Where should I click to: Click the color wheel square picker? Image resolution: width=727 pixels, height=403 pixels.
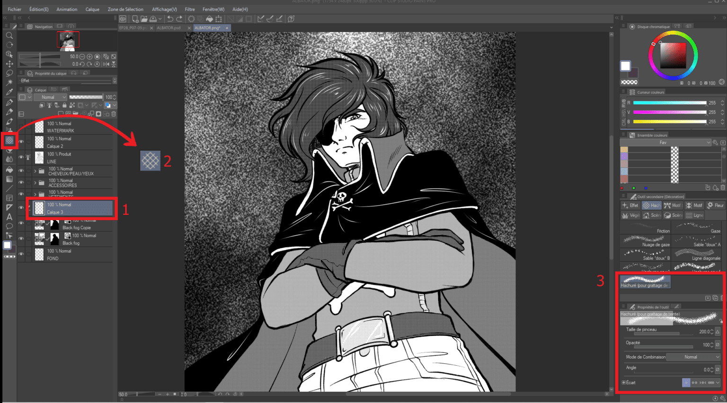point(673,56)
